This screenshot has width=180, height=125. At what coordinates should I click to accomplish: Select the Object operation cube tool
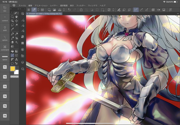(x=12, y=21)
